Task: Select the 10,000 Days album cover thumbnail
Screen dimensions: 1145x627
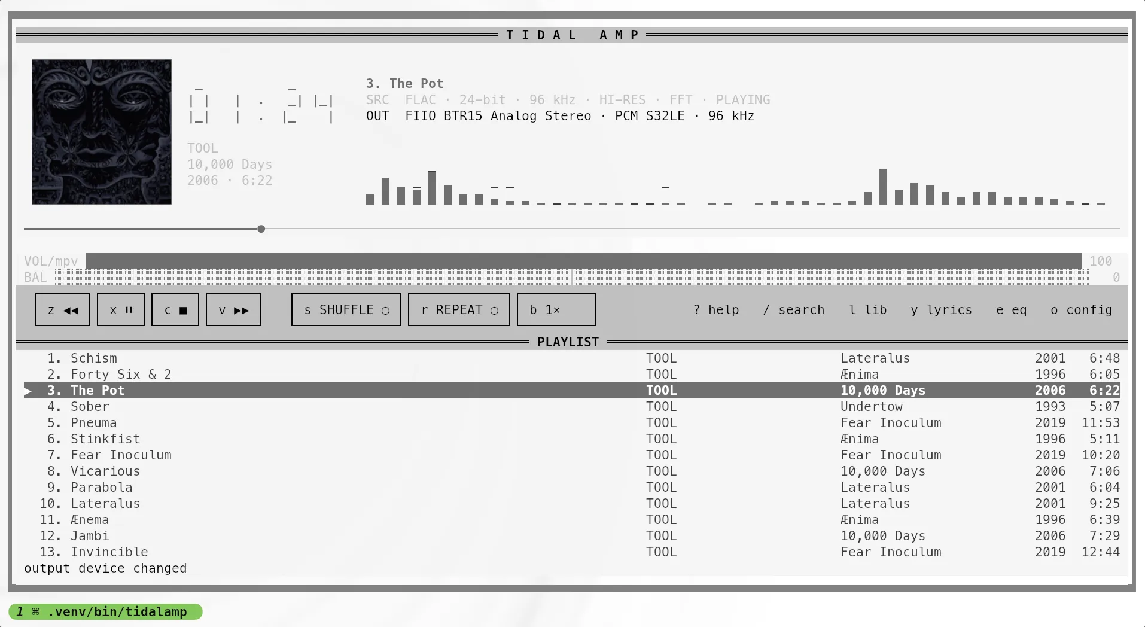Action: pyautogui.click(x=102, y=132)
